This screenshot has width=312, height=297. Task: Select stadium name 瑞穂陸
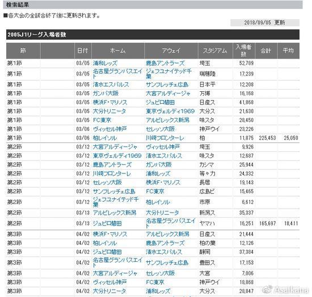(208, 74)
